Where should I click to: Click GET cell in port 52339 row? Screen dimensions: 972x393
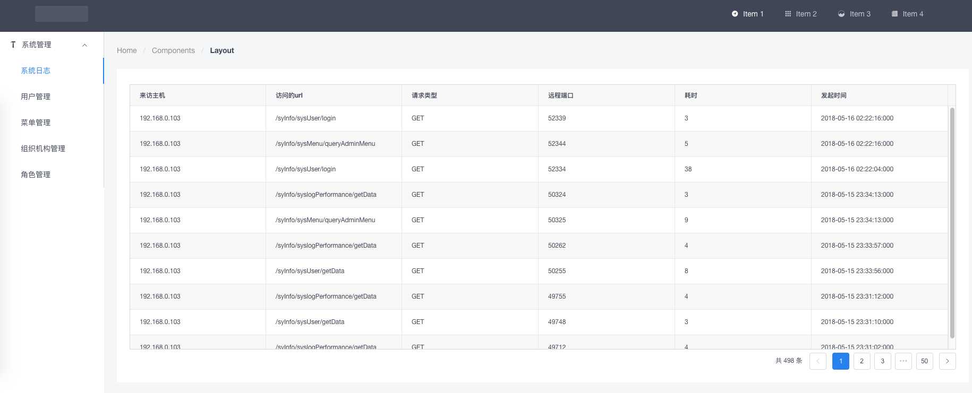pos(470,118)
